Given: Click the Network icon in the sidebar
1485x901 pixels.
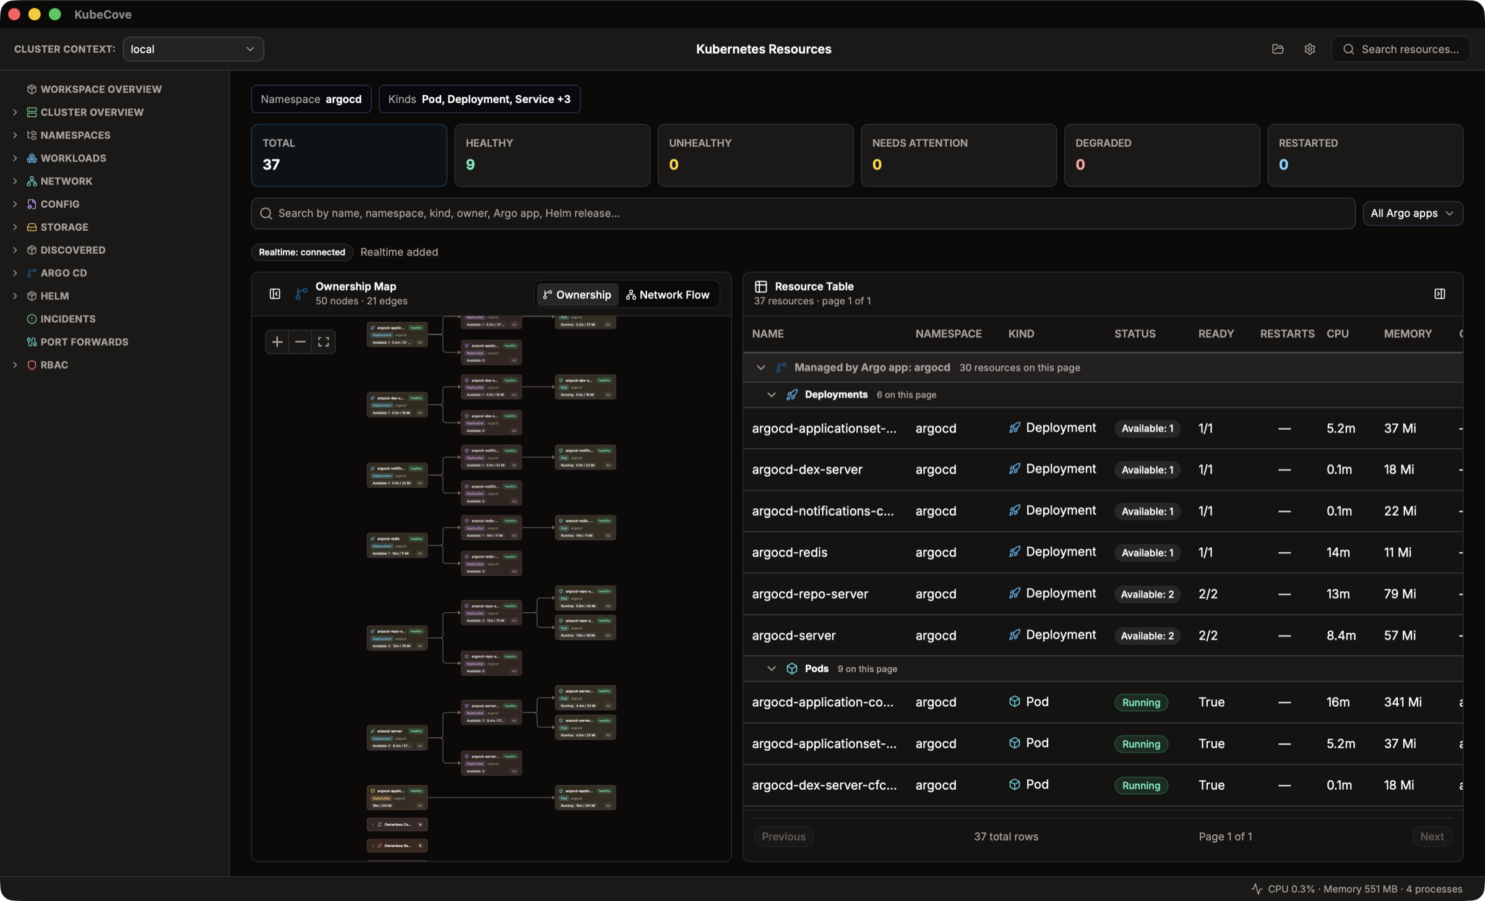Looking at the screenshot, I should 32,181.
